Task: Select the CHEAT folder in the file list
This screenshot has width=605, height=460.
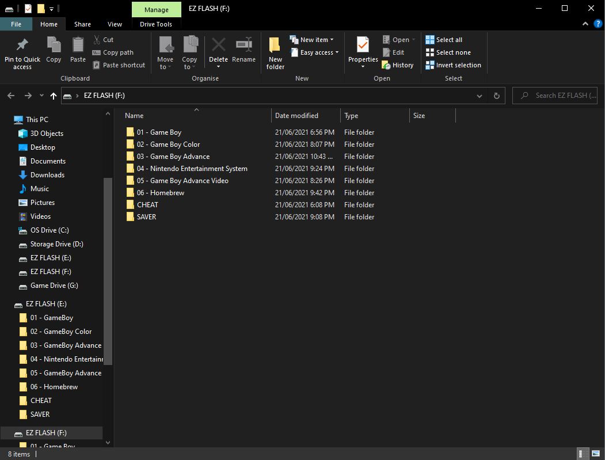Action: pos(142,204)
